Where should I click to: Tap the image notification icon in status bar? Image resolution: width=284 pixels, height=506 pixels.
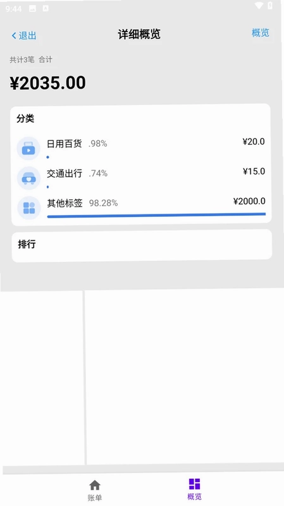32,9
